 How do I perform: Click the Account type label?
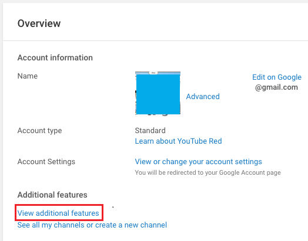coord(40,131)
